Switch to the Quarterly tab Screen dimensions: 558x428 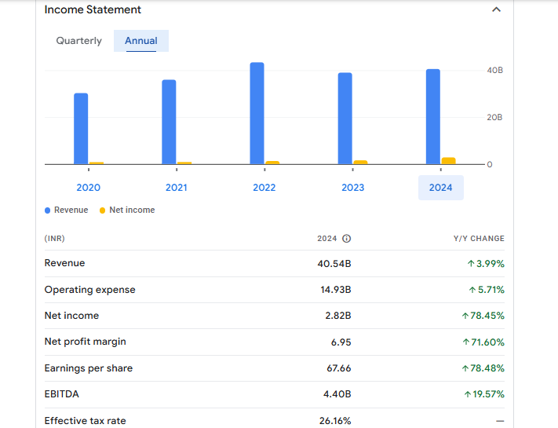click(79, 41)
